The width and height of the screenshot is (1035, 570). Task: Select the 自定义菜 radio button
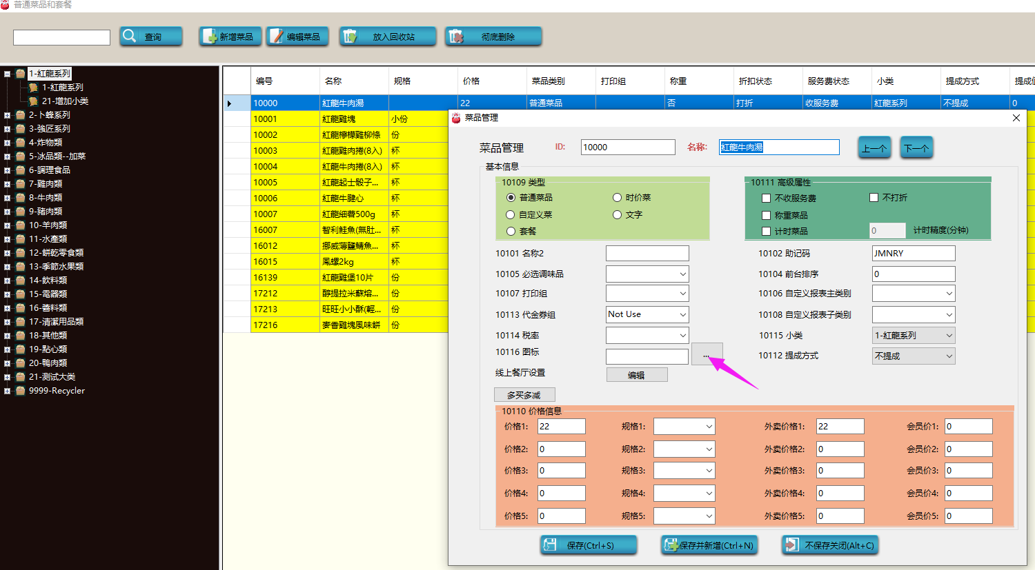[x=511, y=214]
